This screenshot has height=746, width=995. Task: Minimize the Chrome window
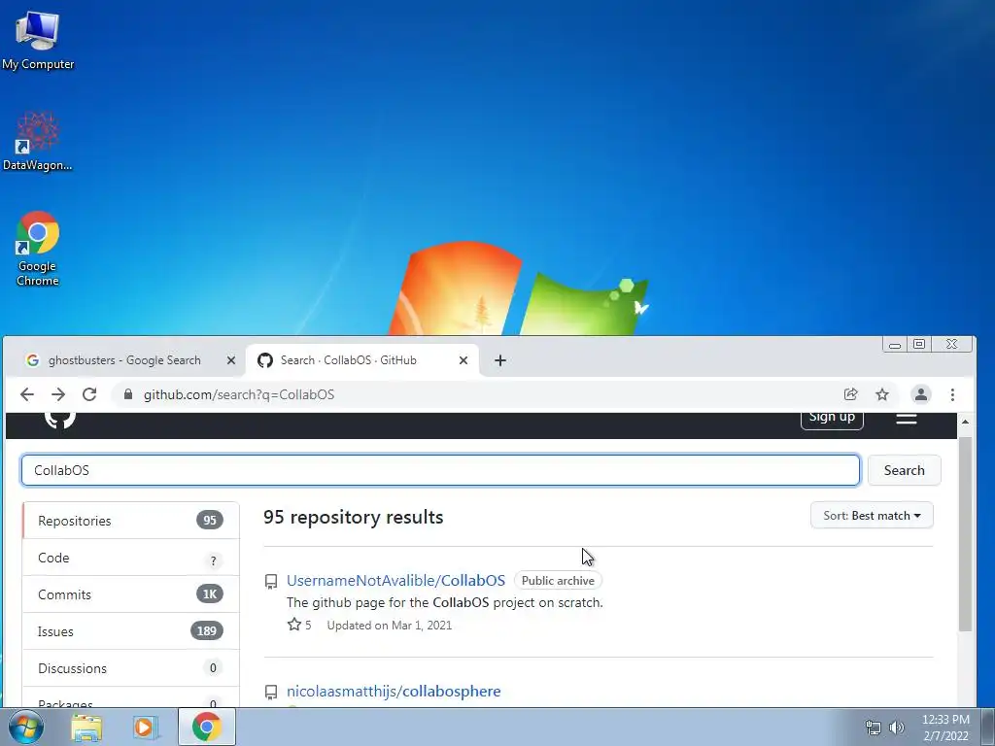click(x=895, y=345)
